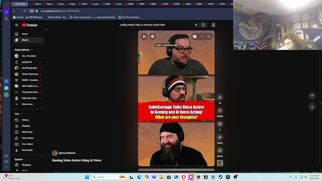Like the Short with thumbs-up icon
This screenshot has width=322, height=181.
(220, 97)
